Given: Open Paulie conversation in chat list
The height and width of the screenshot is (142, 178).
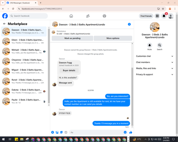Looking at the screenshot, I should 24,101.
